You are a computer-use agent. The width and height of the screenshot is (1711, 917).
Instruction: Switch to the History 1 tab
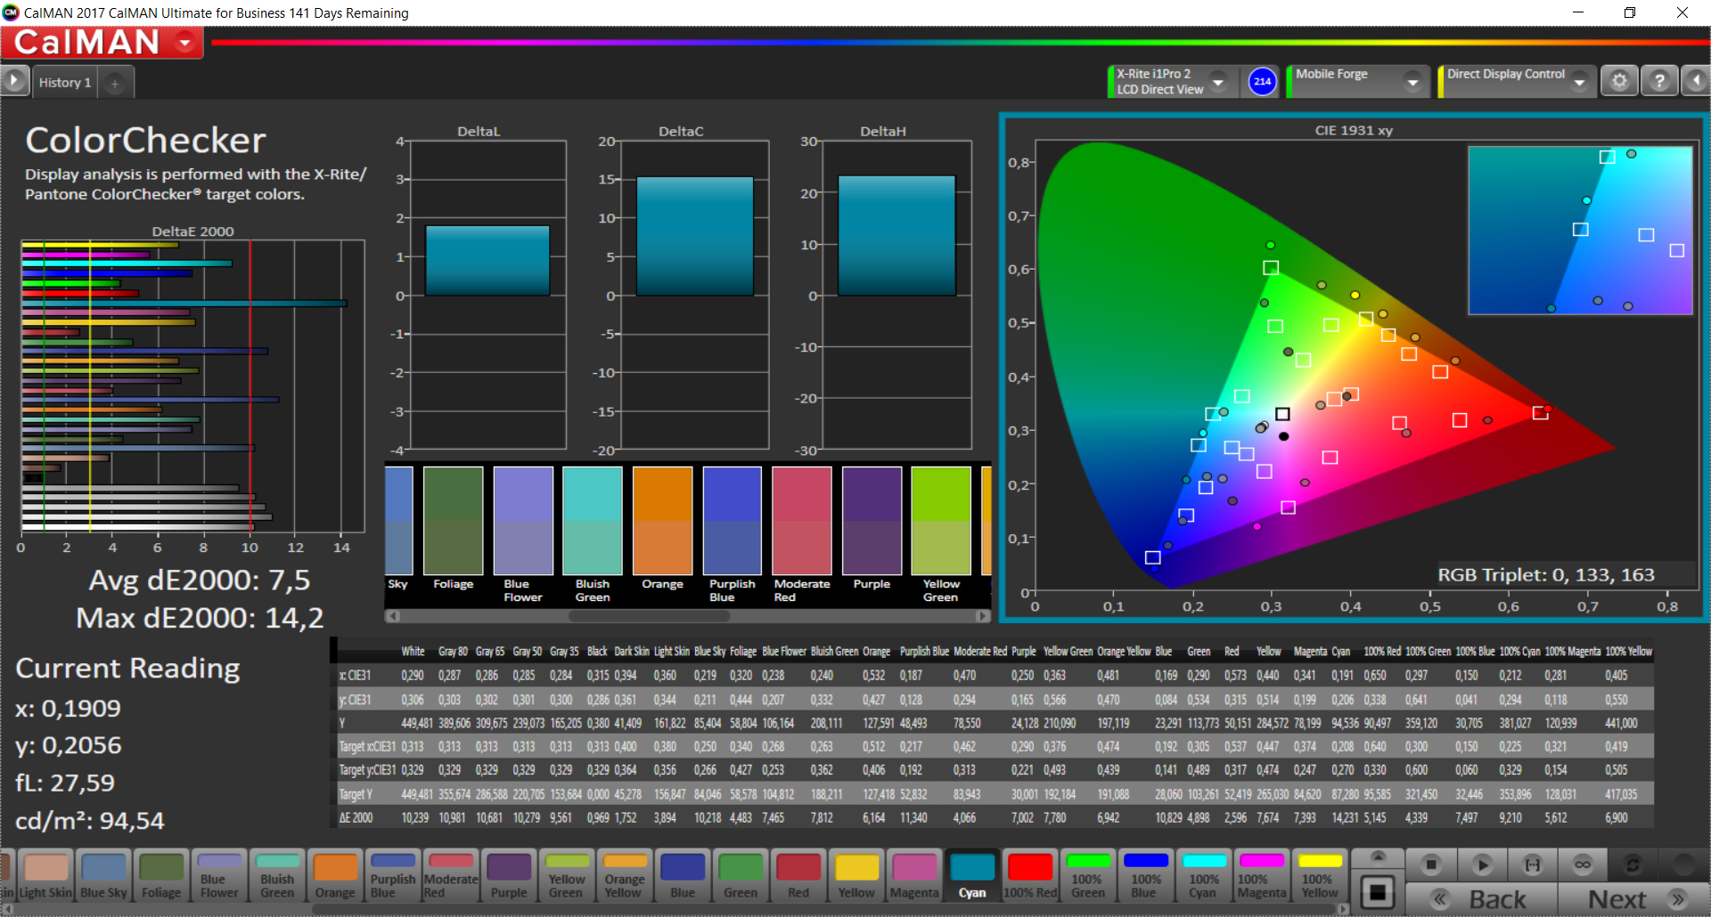click(65, 83)
